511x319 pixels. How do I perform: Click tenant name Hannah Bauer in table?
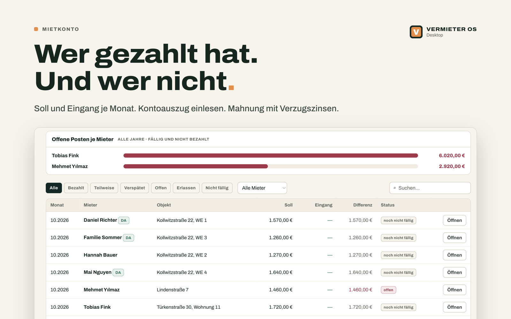coord(100,255)
